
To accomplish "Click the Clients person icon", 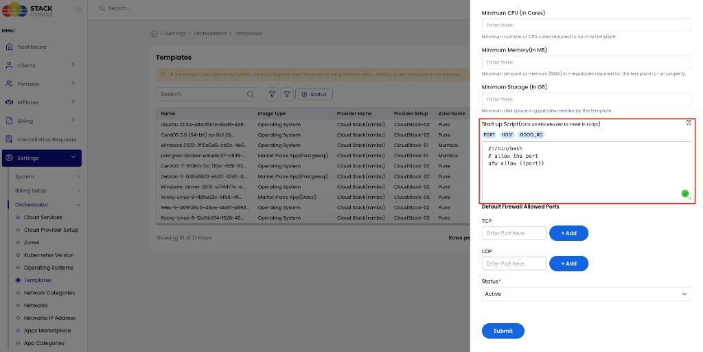I will [10, 65].
